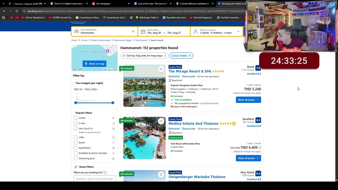Screen dimensions: 338x190
Task: Click the price info icon beside TND 6,409
Action: point(260,148)
